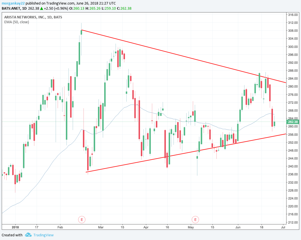The height and width of the screenshot is (240, 301).
Task: Select the ARISTA NETWORKS, INC. chart title
Action: pos(33,17)
